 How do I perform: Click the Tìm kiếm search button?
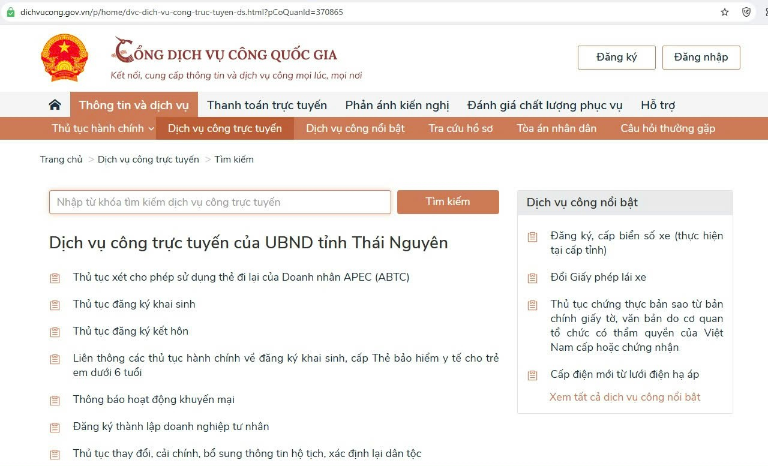pos(448,202)
